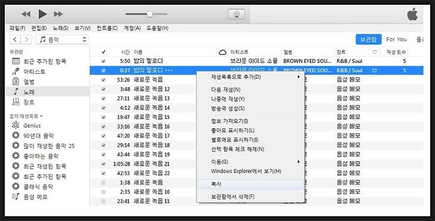Image resolution: width=435 pixels, height=221 pixels.
Task: Open the 보기(V) menu
Action: point(82,28)
